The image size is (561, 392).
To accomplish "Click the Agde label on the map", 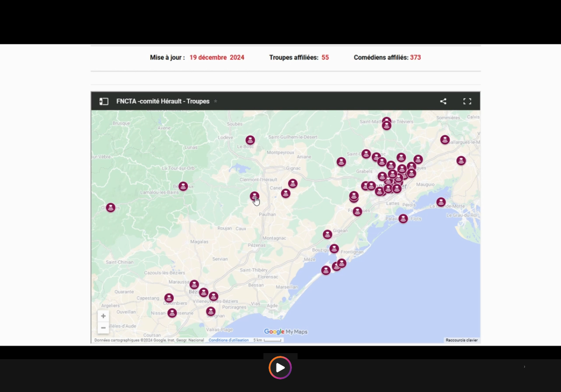I will coord(272,306).
